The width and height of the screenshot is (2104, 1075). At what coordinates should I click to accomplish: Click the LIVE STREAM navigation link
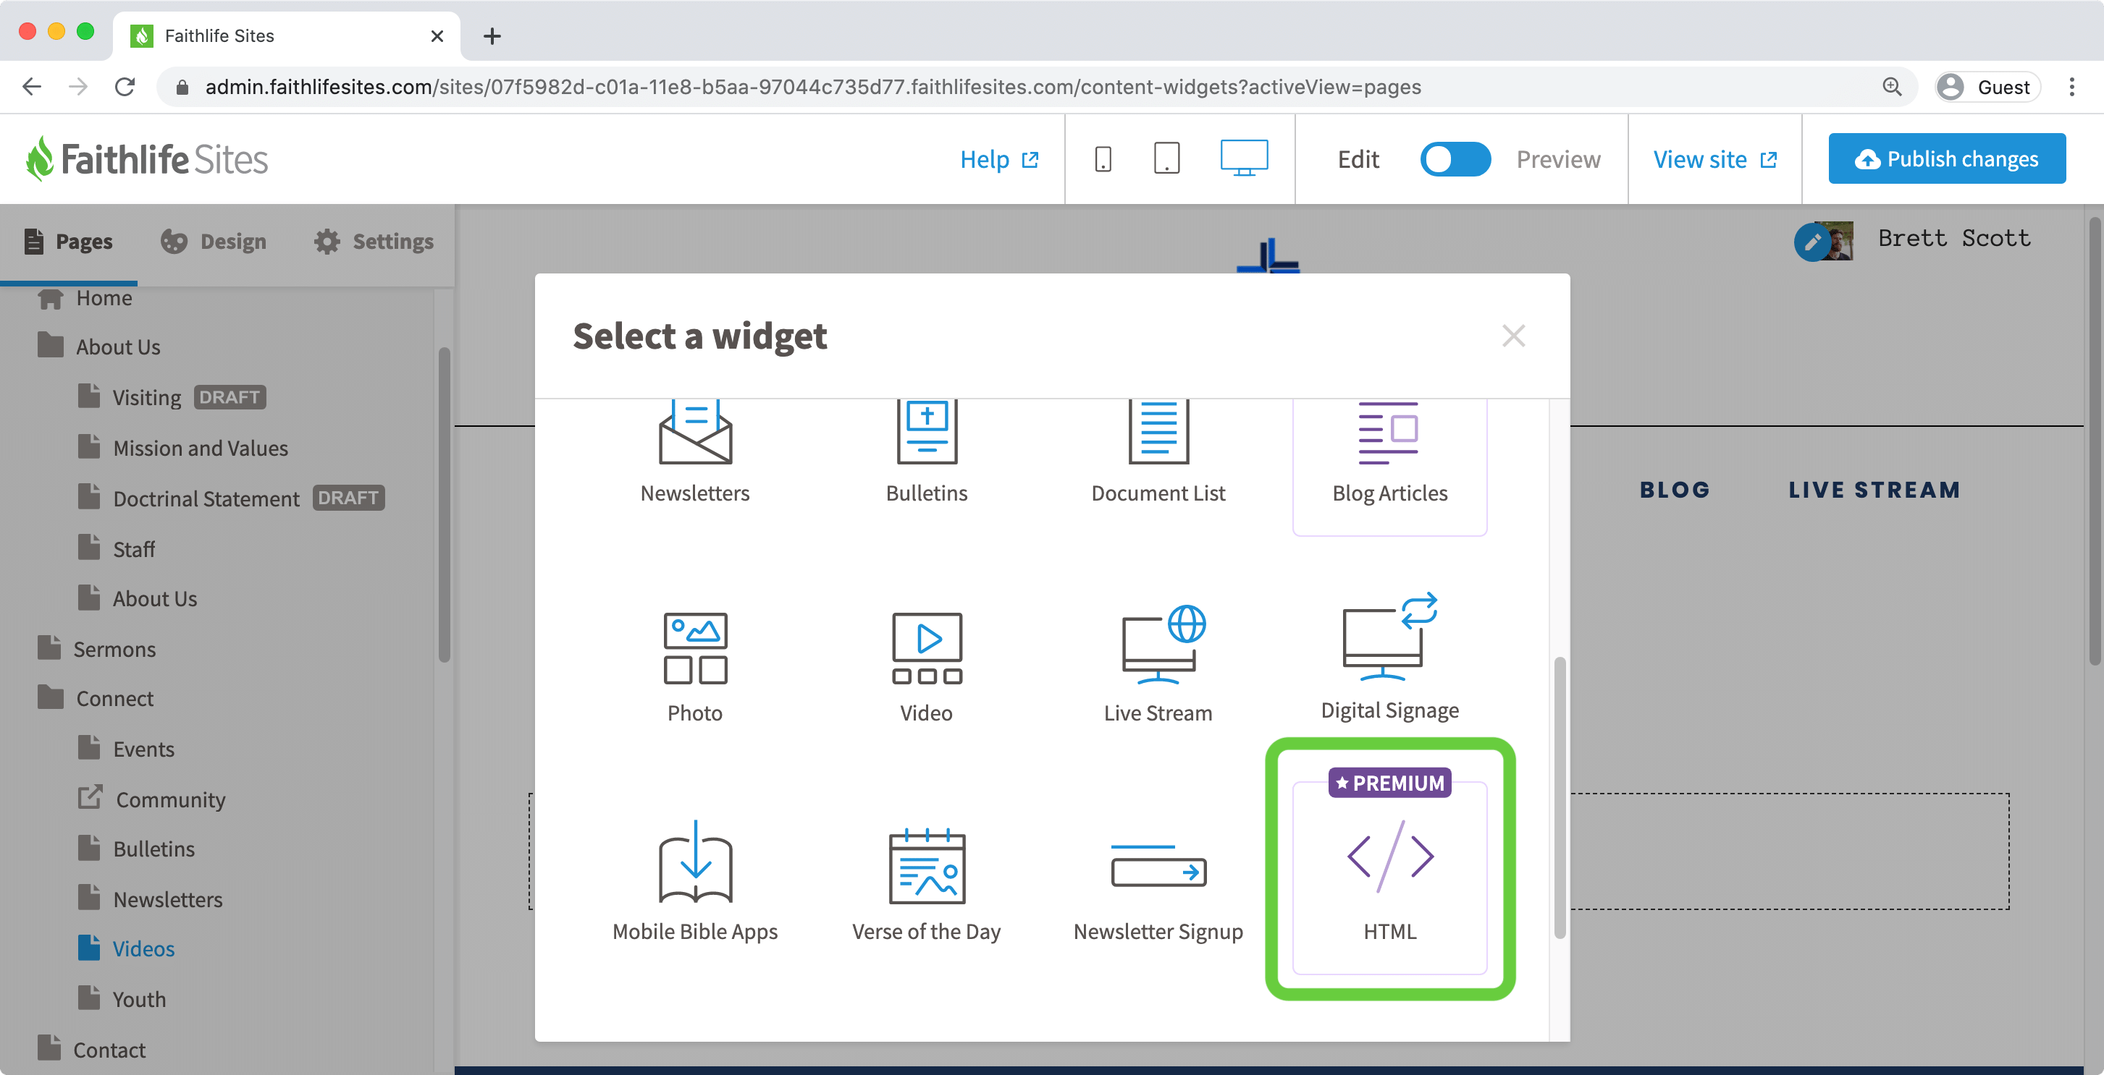pos(1874,490)
